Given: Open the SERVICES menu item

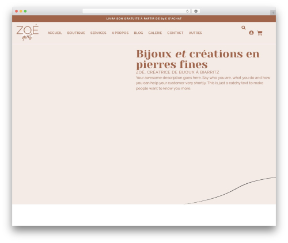Looking at the screenshot, I should (98, 33).
